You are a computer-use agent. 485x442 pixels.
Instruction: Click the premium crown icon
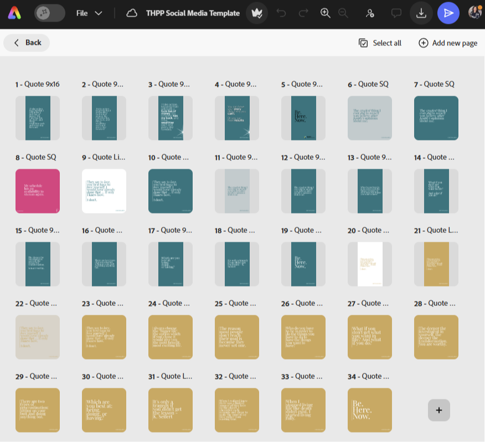point(257,13)
